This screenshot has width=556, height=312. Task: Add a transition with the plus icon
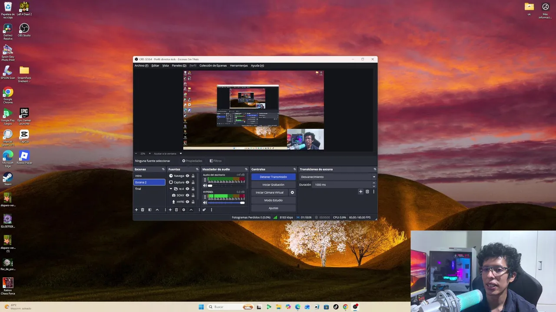[361, 192]
